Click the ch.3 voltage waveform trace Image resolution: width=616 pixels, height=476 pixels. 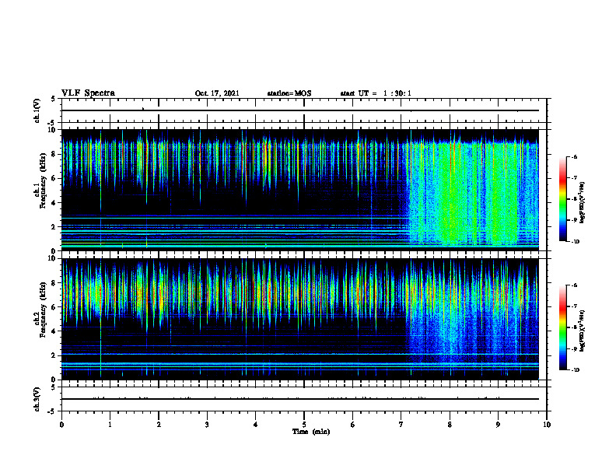[x=300, y=399]
